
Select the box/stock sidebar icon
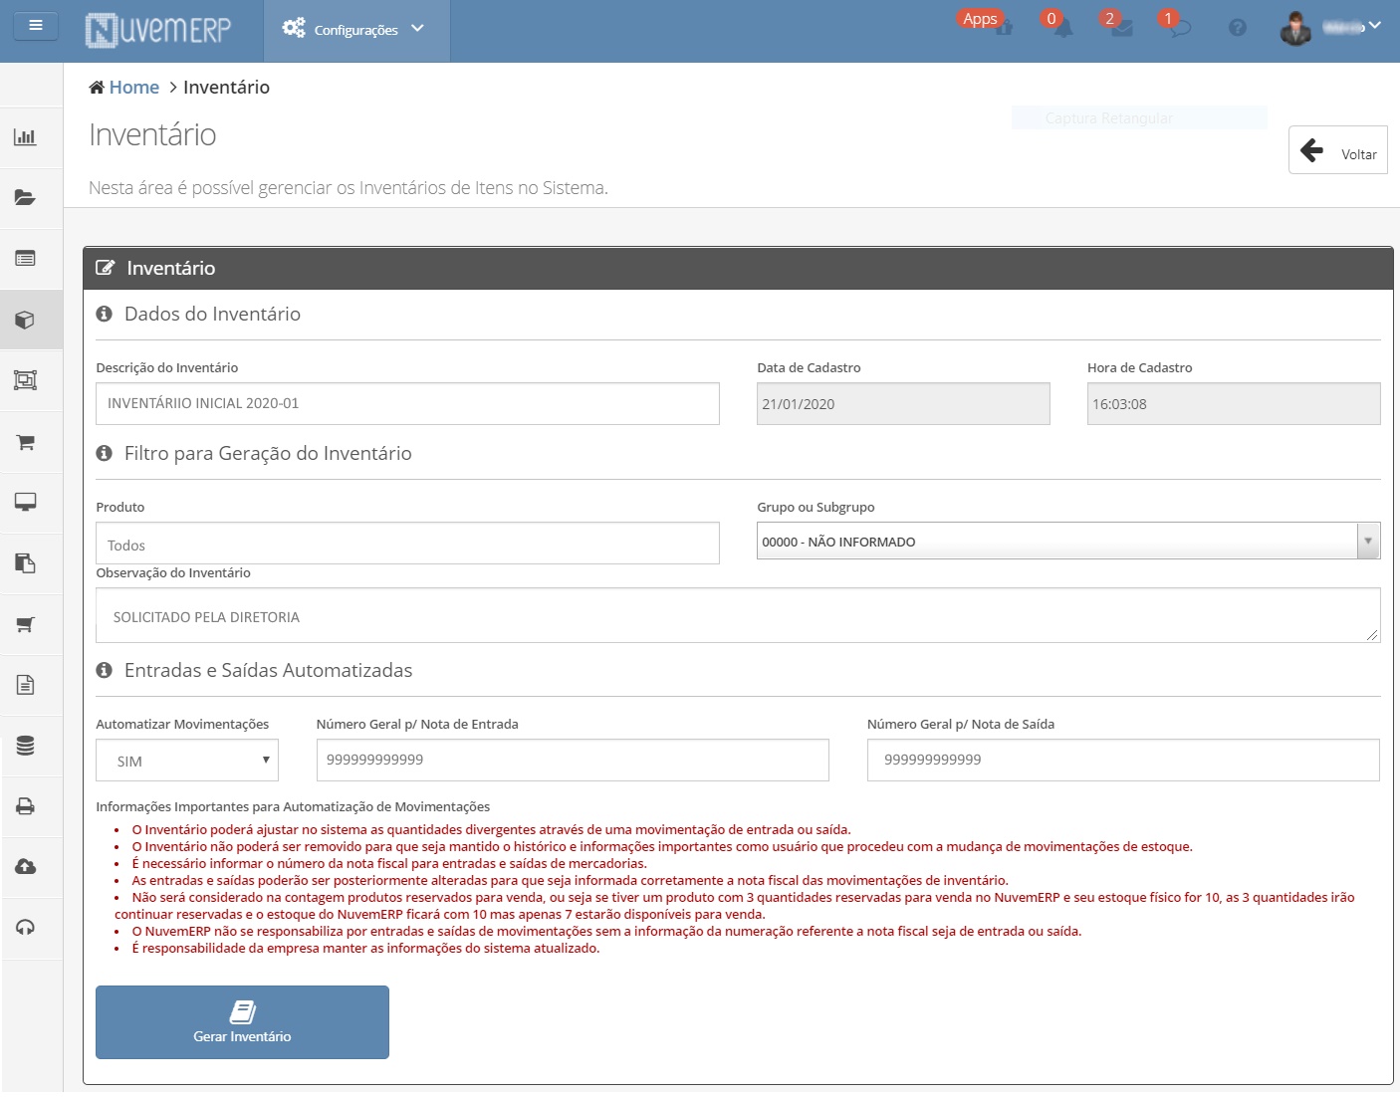25,320
